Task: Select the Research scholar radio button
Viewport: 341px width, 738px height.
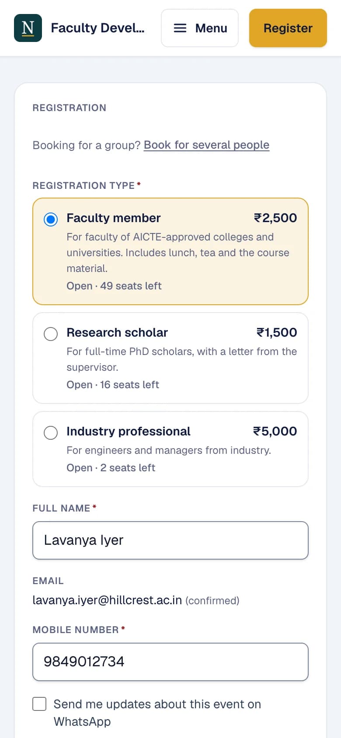Action: coord(51,334)
